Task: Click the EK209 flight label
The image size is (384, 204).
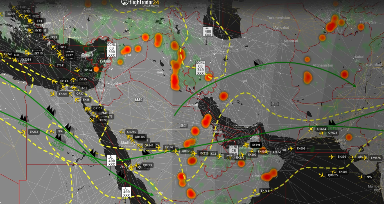Action: (11, 14)
